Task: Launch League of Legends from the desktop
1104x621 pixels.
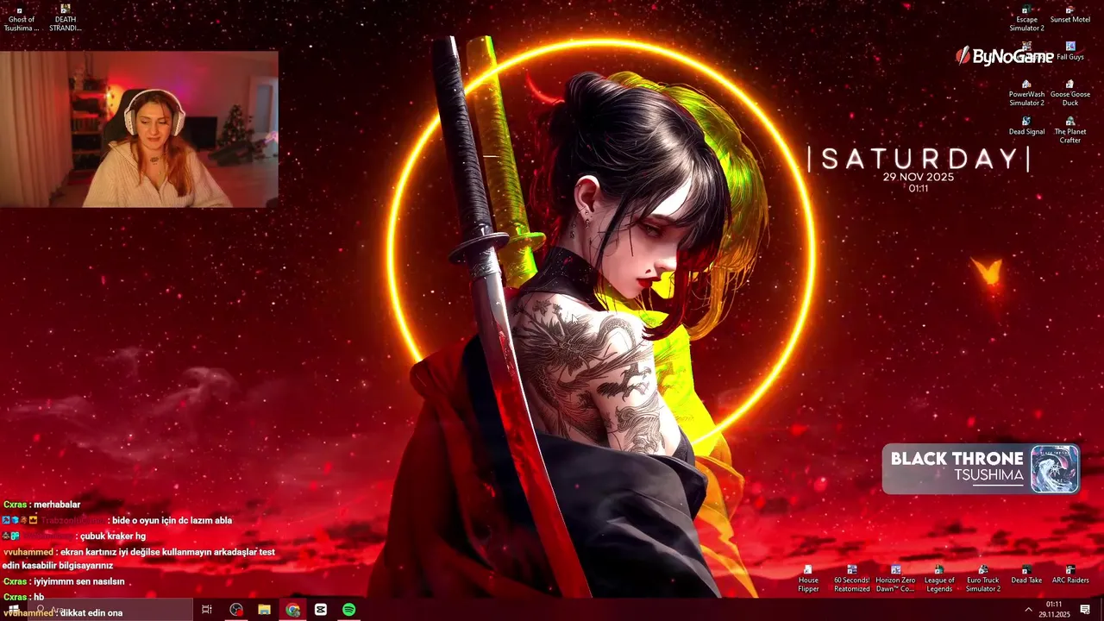Action: tap(939, 580)
